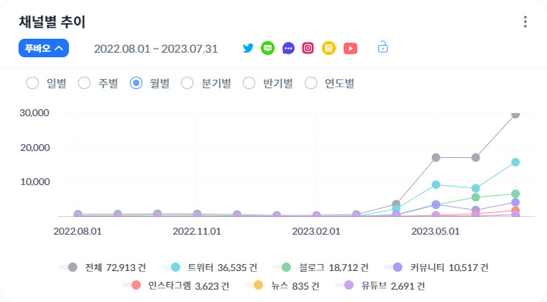Image resolution: width=547 pixels, height=302 pixels.
Task: Toggle the 전체 72,913 건 legend series
Action: [x=103, y=267]
